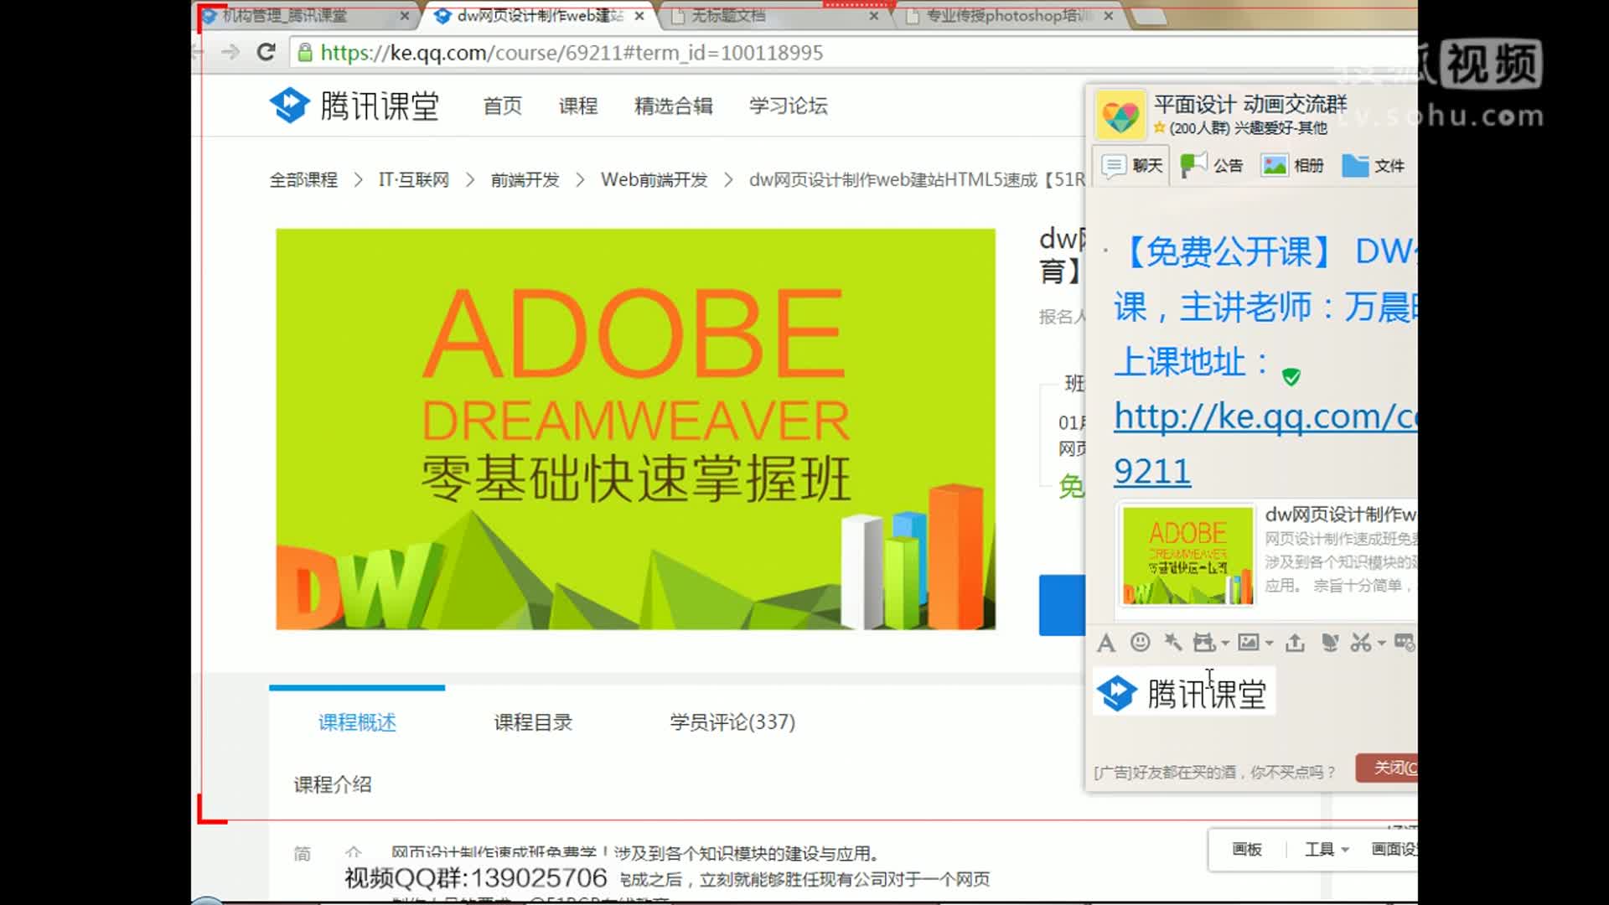The image size is (1609, 905).
Task: Open the 聊天 tab in the QQ group
Action: point(1133,166)
